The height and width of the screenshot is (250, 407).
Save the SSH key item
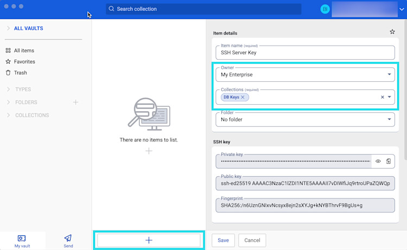tap(223, 240)
